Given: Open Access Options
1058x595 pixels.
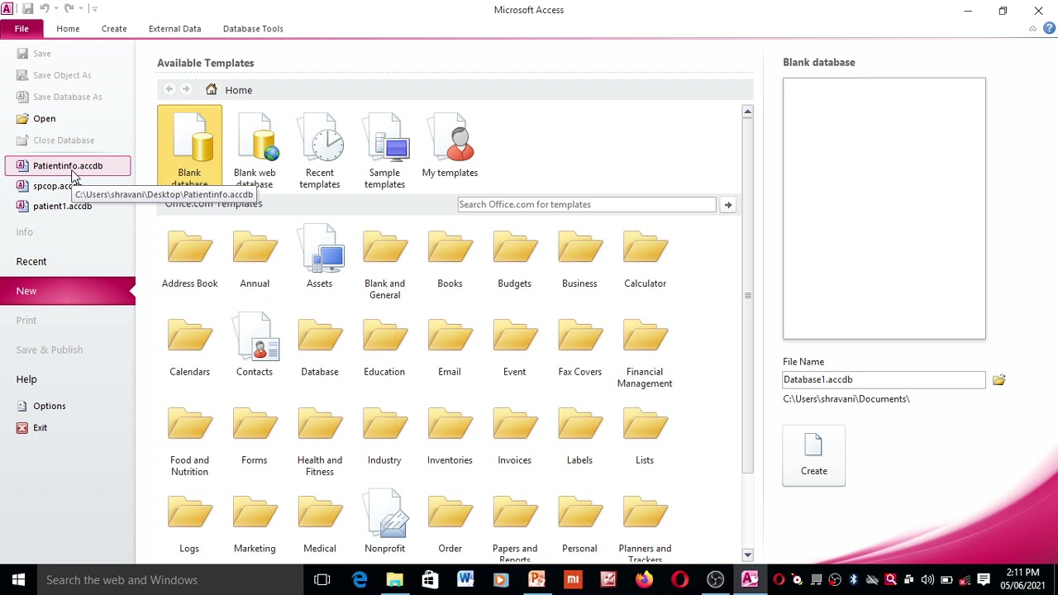Looking at the screenshot, I should pyautogui.click(x=50, y=406).
